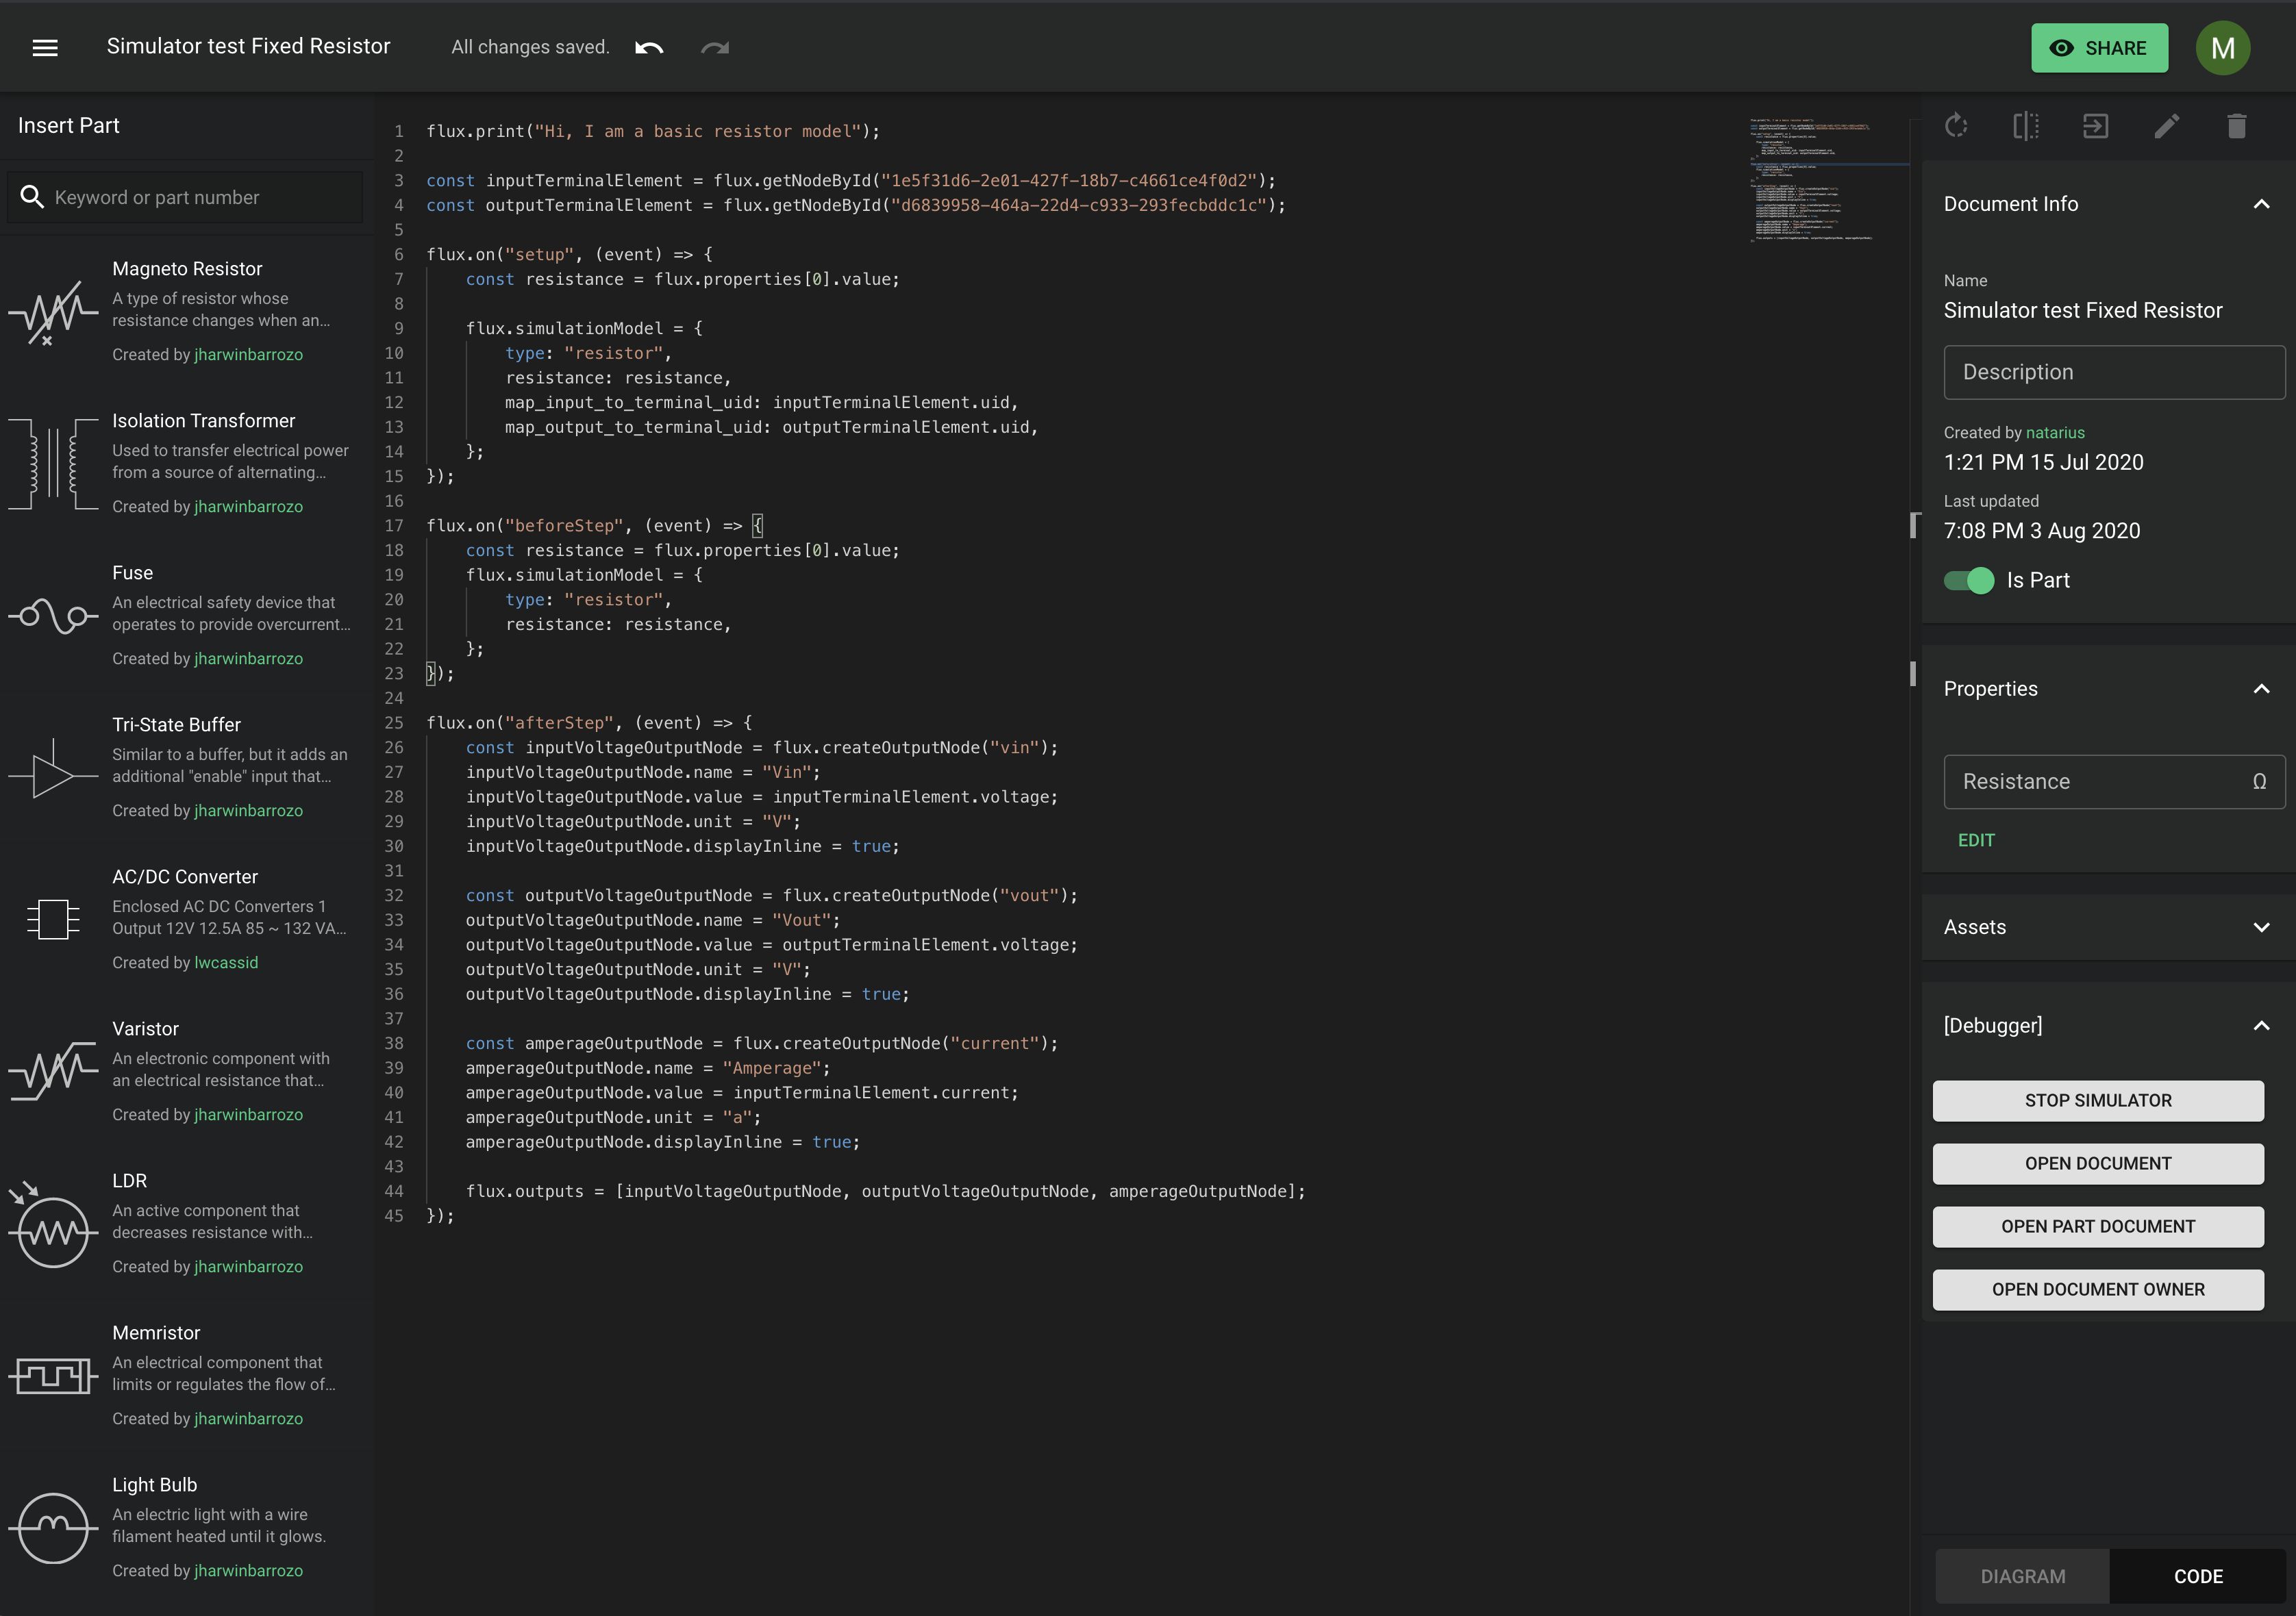Click the Isolation Transformer part title
This screenshot has width=2296, height=1616.
[204, 420]
